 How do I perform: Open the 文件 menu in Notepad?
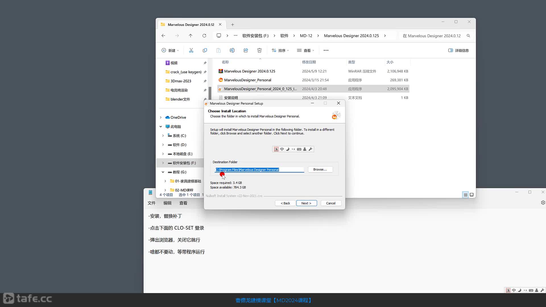coord(152,203)
